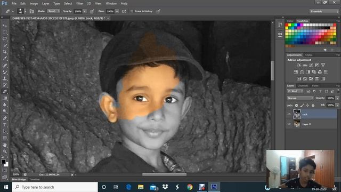
Task: Click the Windows search box
Action: tap(55, 187)
